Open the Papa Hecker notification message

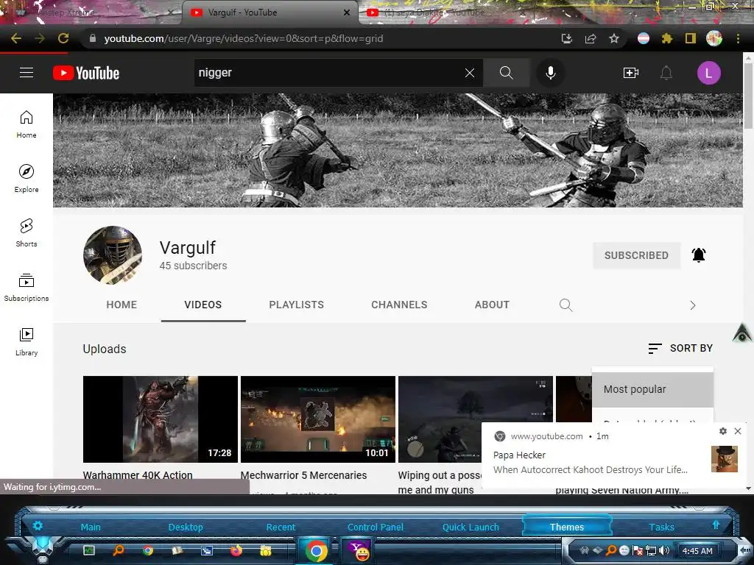(x=591, y=470)
